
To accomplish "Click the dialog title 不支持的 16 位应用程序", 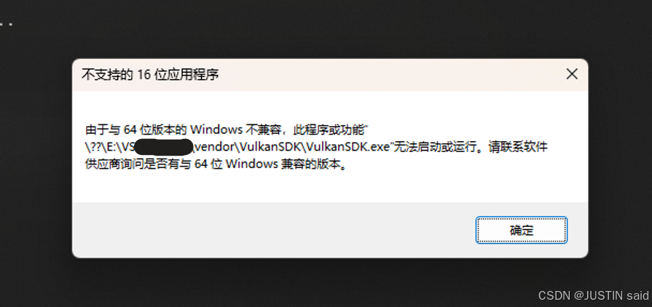I will 150,75.
